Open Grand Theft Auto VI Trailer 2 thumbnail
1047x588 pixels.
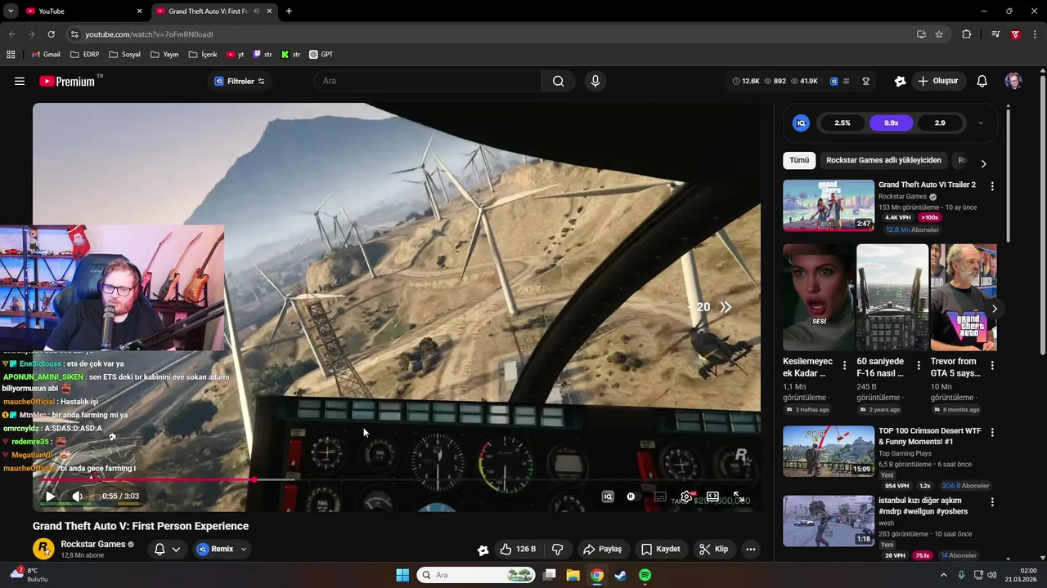pyautogui.click(x=829, y=205)
